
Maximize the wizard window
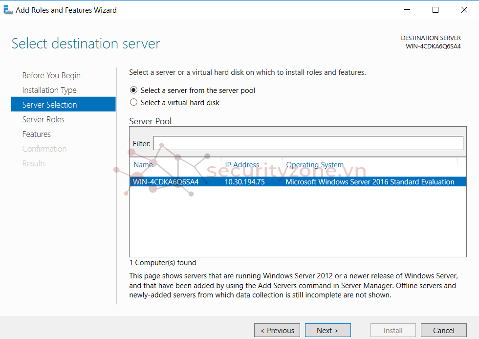(x=435, y=10)
